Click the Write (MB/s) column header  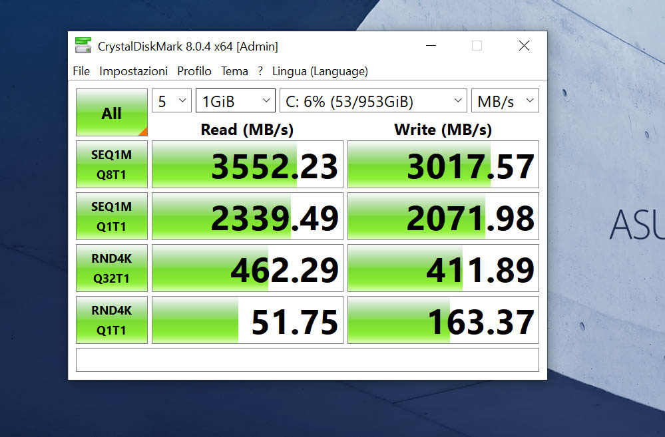(443, 129)
